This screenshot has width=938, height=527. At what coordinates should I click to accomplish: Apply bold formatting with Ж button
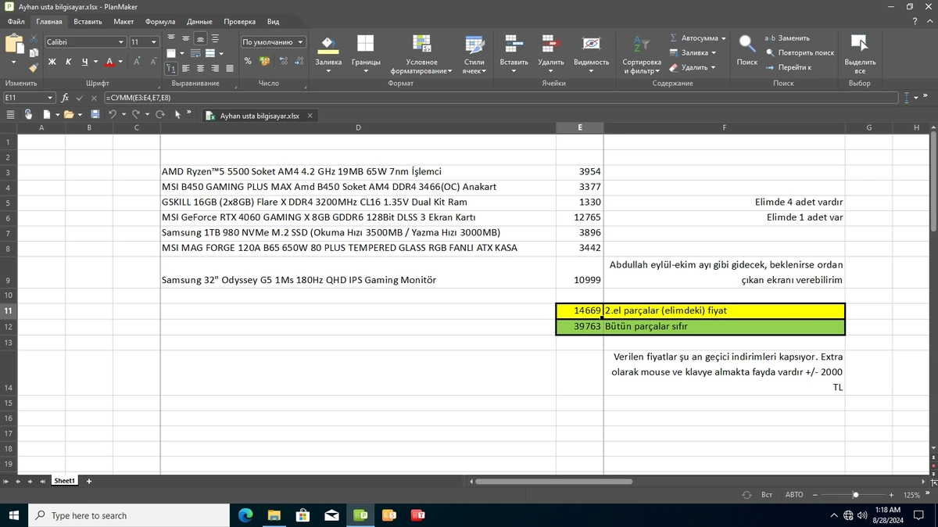(x=52, y=62)
